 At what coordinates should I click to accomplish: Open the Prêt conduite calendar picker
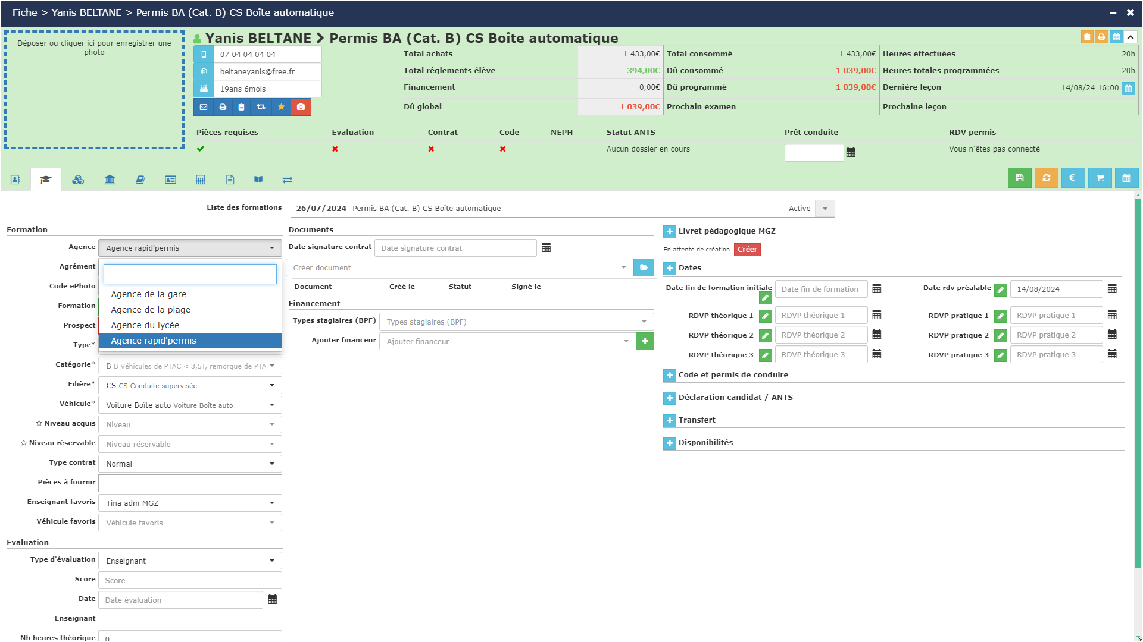851,153
